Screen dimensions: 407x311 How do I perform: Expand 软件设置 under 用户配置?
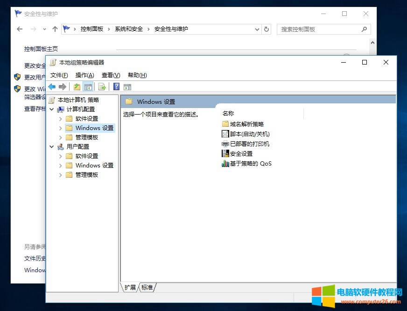pos(60,156)
